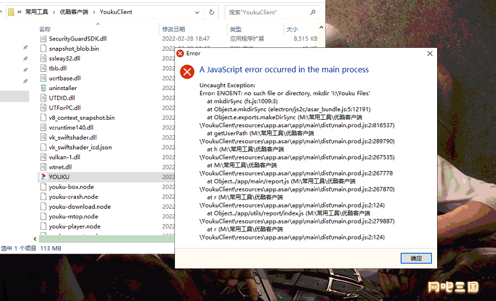Click the ssleay32.dll file icon

[43, 58]
